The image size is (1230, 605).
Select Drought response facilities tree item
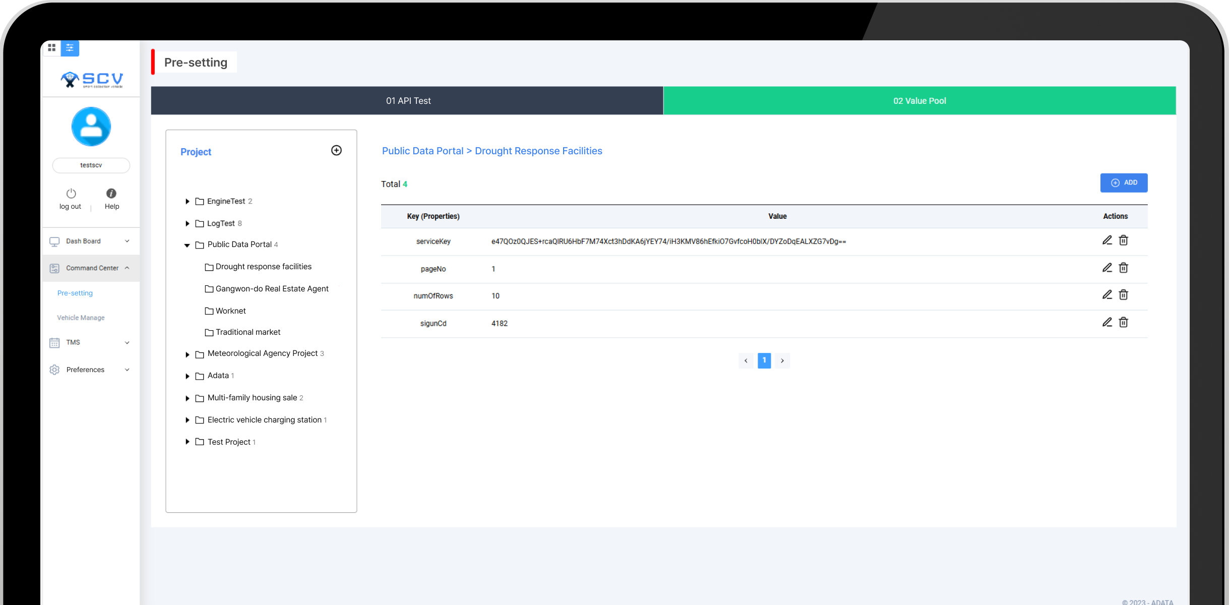click(258, 267)
